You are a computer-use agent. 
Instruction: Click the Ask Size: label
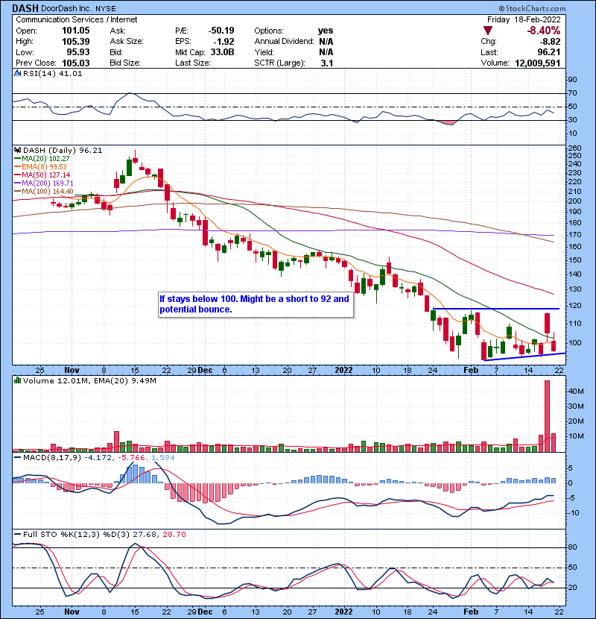click(127, 42)
